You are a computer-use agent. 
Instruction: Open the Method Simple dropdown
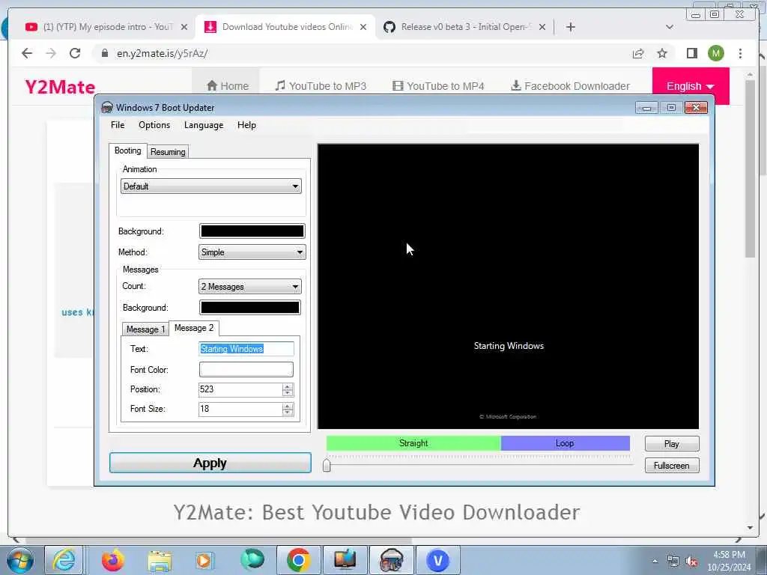click(x=252, y=252)
